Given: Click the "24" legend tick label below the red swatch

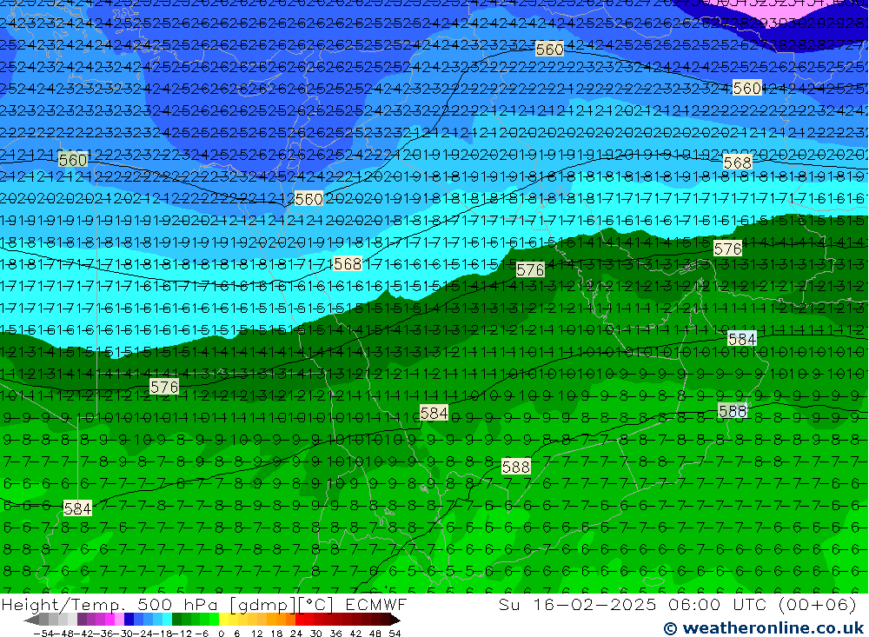Looking at the screenshot, I should [296, 634].
